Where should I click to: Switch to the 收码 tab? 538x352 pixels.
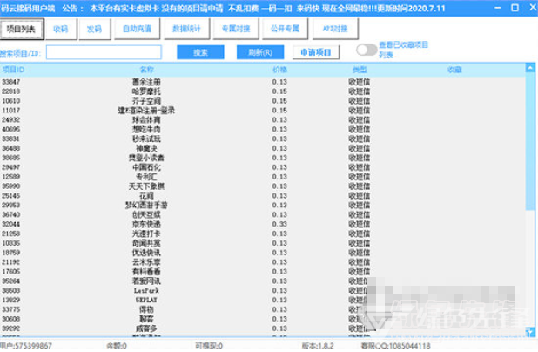(60, 30)
